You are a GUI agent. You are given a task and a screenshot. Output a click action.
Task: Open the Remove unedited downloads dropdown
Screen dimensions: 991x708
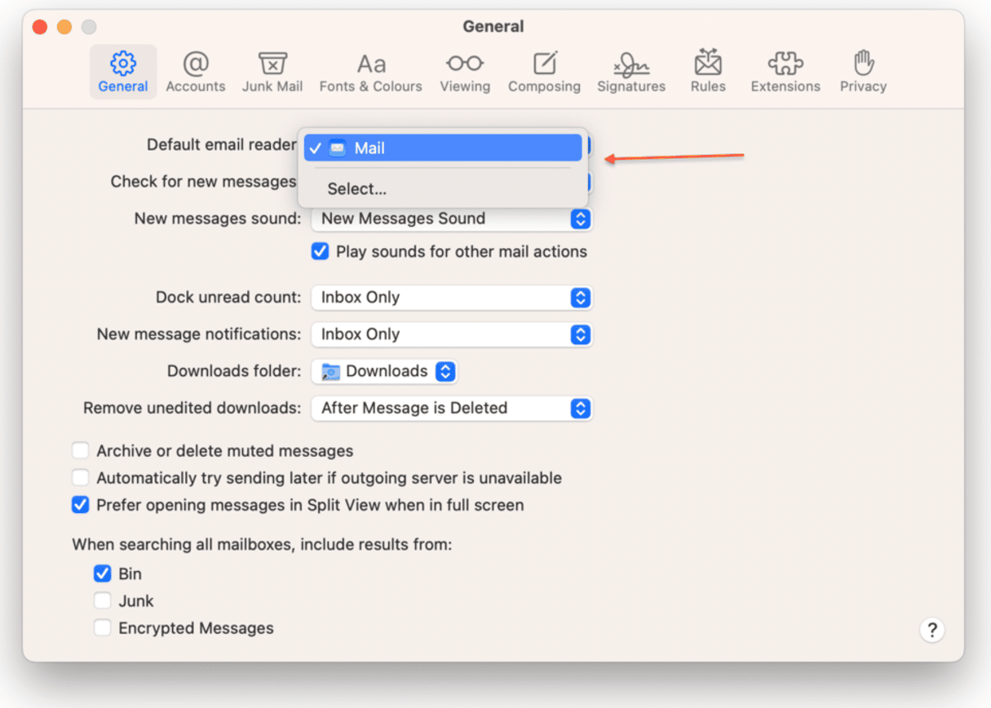tap(452, 408)
